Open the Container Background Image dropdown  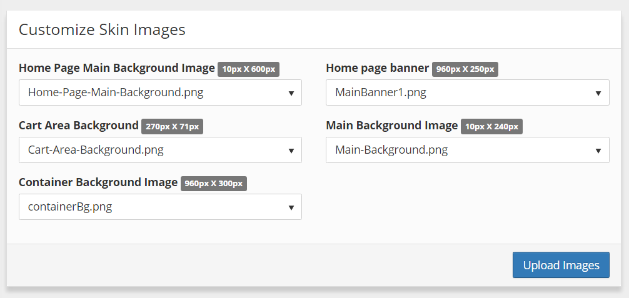(x=160, y=207)
